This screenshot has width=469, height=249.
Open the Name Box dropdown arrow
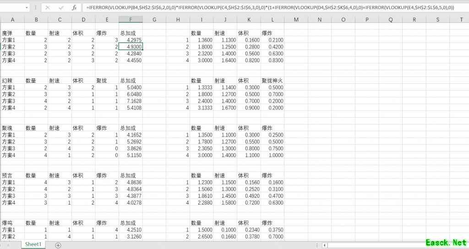pyautogui.click(x=27, y=8)
